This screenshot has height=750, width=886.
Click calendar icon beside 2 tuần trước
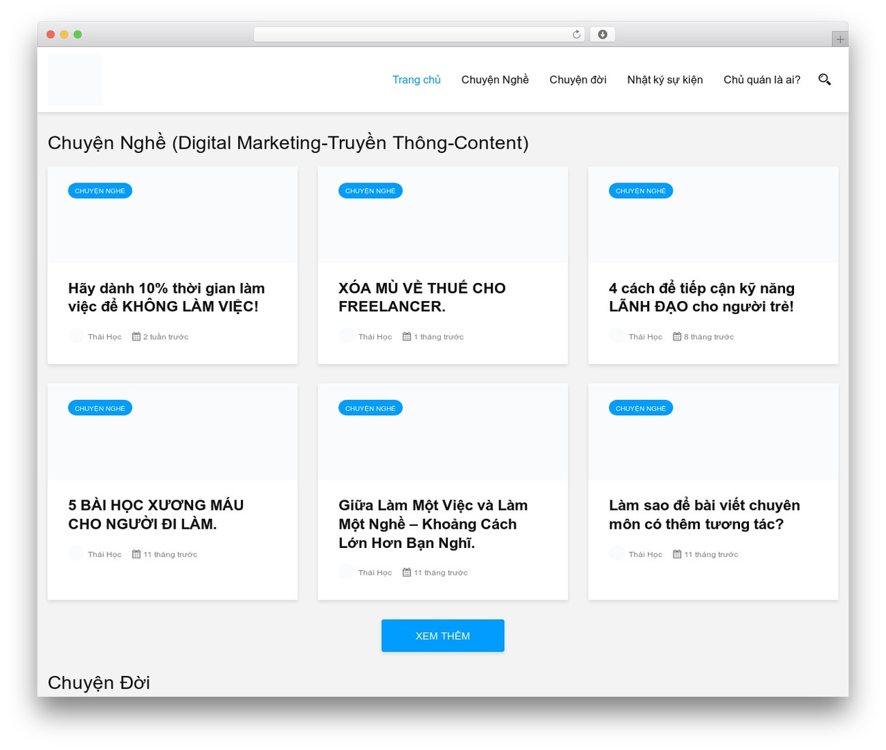click(x=136, y=336)
